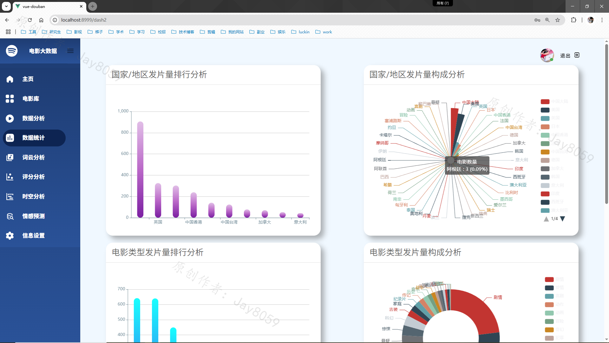Click the yellow 奇幻 genre legend swatch

click(x=549, y=330)
